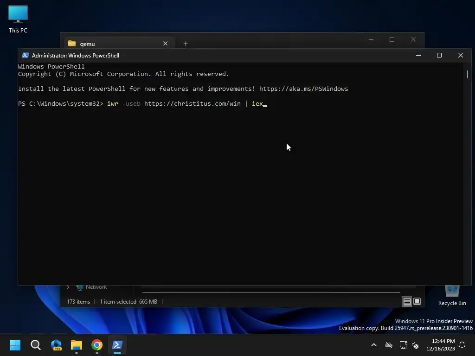Open the Recycle Bin desktop icon

452,295
